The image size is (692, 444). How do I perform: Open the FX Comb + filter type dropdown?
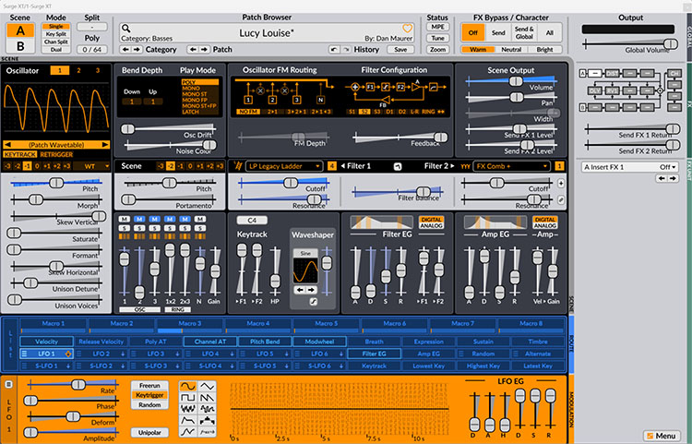coord(511,166)
